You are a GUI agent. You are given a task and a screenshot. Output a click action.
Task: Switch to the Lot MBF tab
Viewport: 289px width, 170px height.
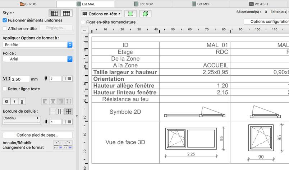click(201, 4)
